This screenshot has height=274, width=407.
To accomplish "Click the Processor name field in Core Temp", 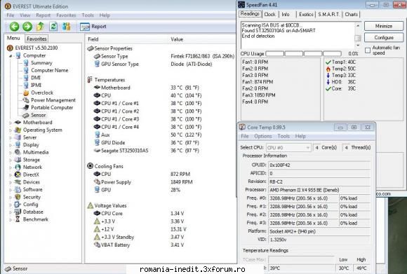I will [x=319, y=190].
